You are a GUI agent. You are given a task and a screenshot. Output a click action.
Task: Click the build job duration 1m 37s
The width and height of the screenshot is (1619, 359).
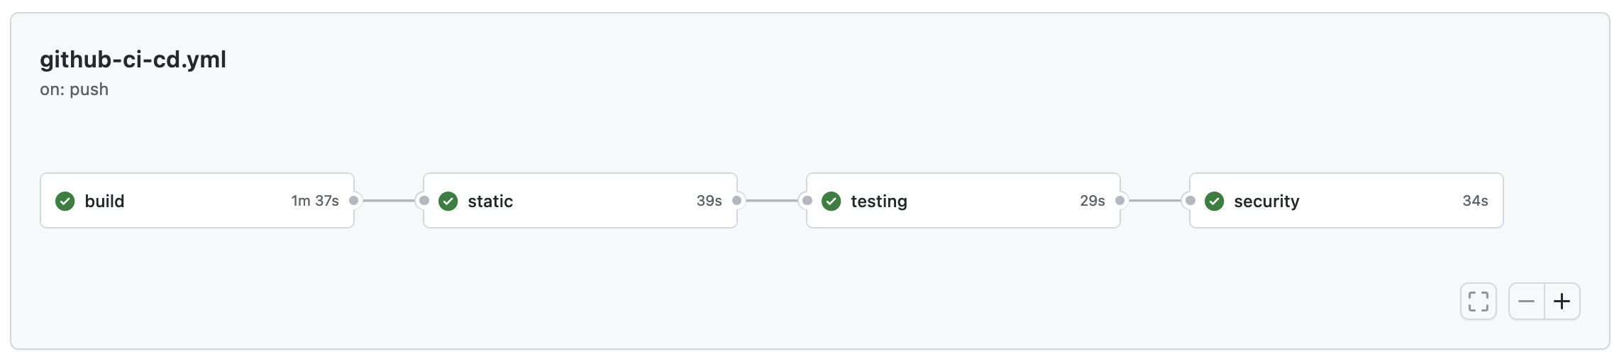pos(315,201)
